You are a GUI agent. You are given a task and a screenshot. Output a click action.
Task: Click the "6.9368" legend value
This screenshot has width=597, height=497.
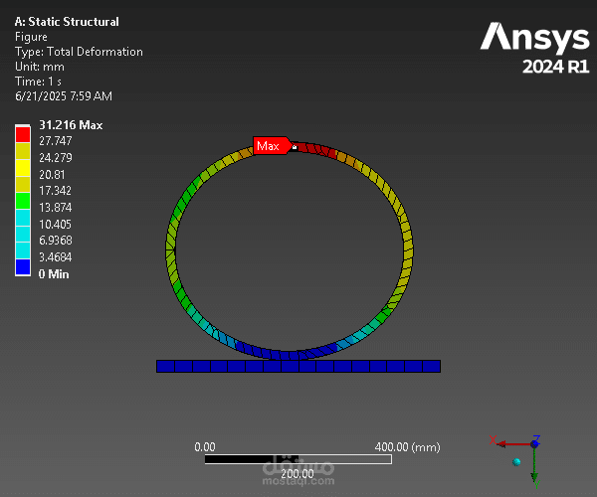coord(56,241)
